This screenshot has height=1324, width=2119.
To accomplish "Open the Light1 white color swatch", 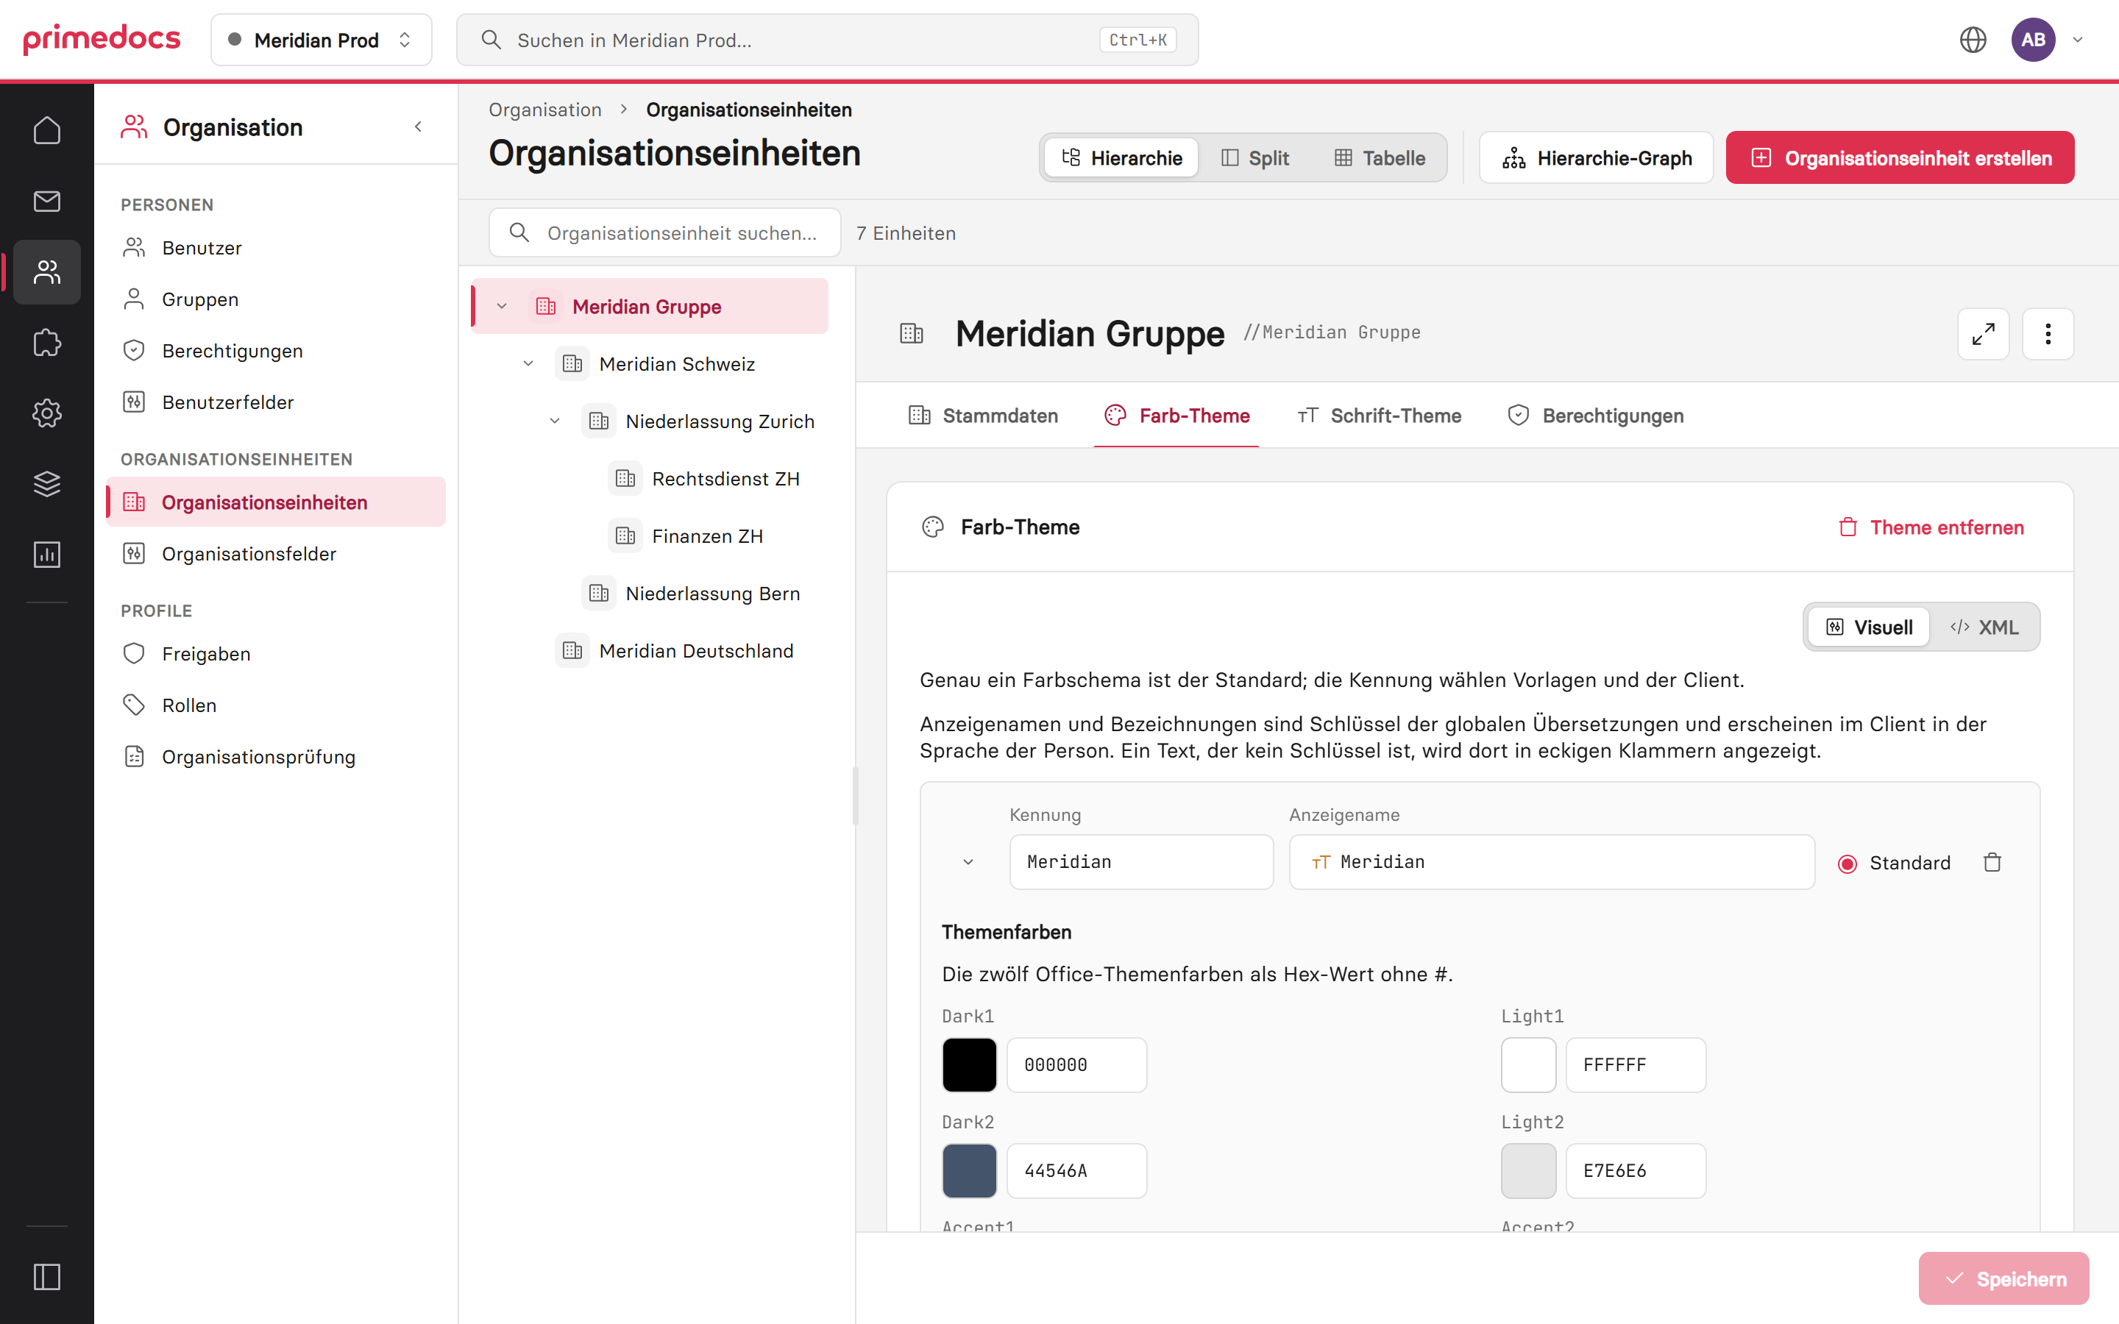I will pos(1528,1065).
